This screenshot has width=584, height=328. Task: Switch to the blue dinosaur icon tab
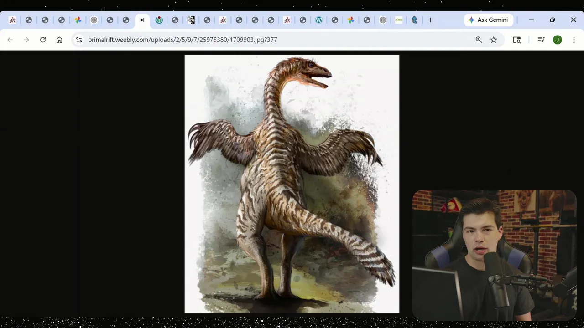[415, 20]
